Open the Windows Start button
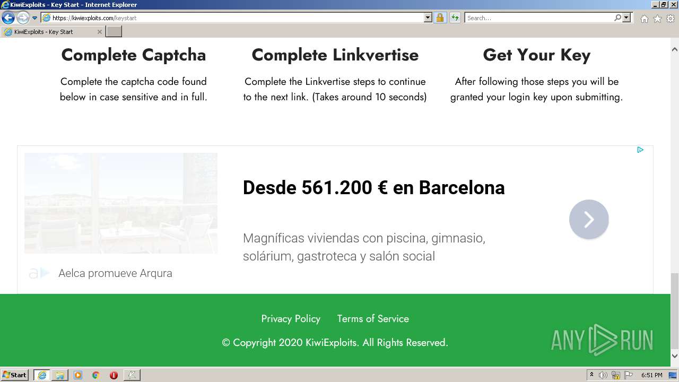 point(15,375)
